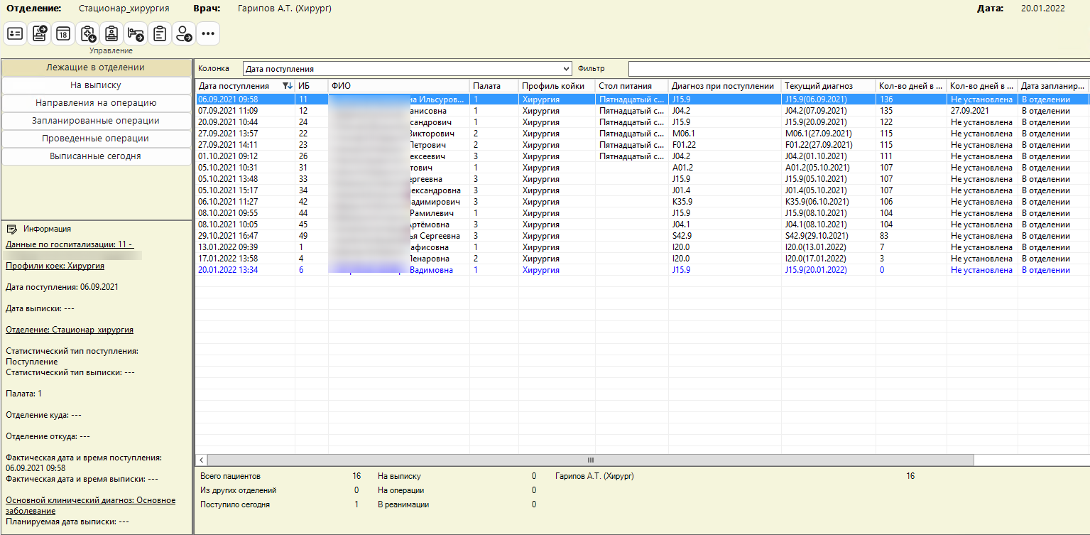Open the plain clipboard list icon
This screenshot has width=1090, height=535.
point(160,33)
